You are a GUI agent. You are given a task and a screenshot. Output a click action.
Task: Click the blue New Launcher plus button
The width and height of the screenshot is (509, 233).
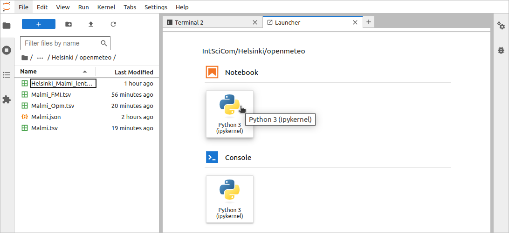(39, 24)
